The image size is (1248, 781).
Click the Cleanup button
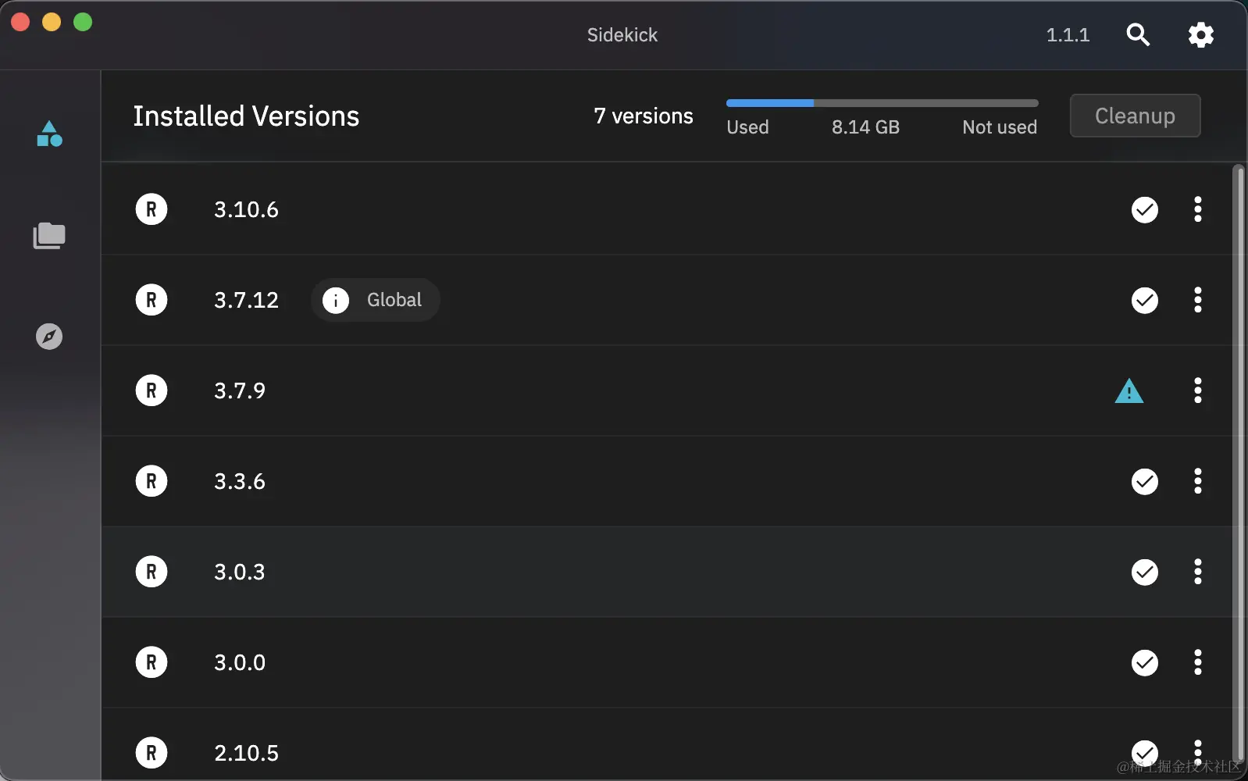[1135, 116]
